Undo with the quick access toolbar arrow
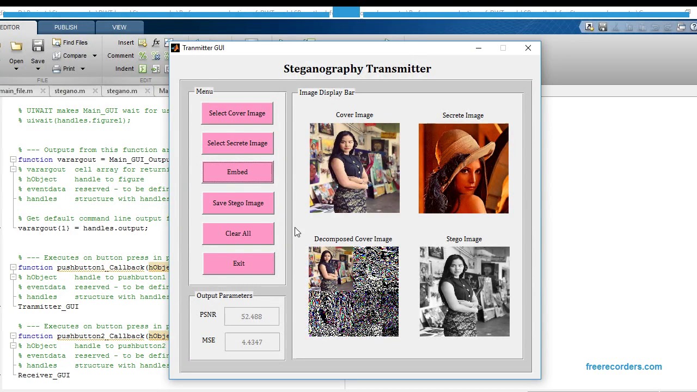Screen dimensions: 697x392 pyautogui.click(x=655, y=27)
